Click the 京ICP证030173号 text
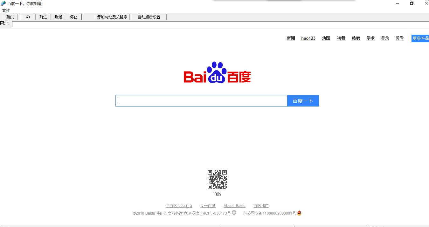Screen dimensions: 429x227 coord(215,213)
